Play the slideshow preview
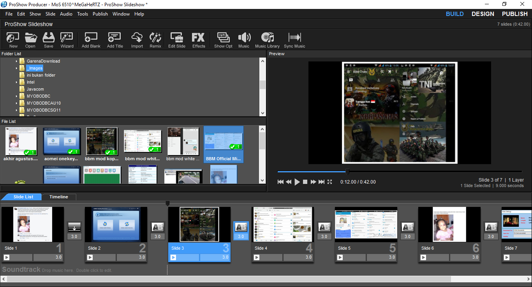 click(x=297, y=182)
